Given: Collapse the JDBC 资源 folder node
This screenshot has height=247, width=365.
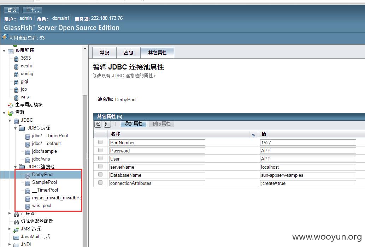Looking at the screenshot, I should click(x=15, y=128).
